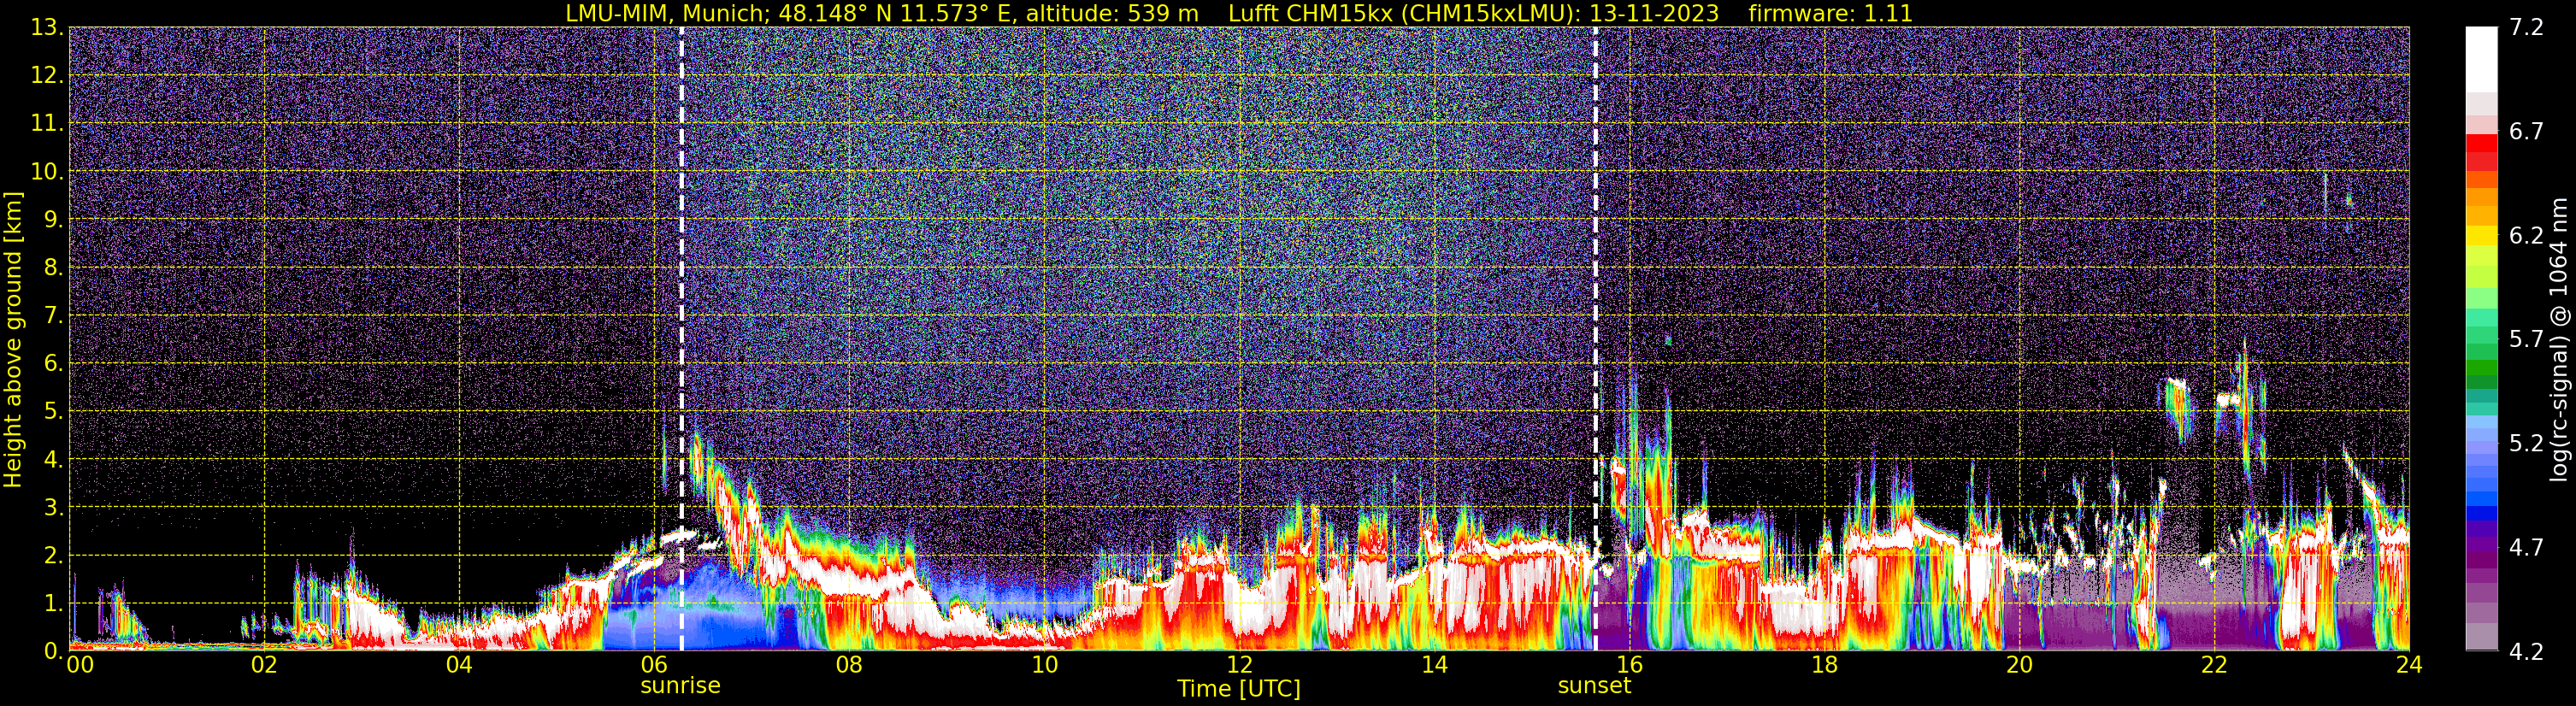
Task: Click the time axis tick '18'
Action: (x=1824, y=664)
